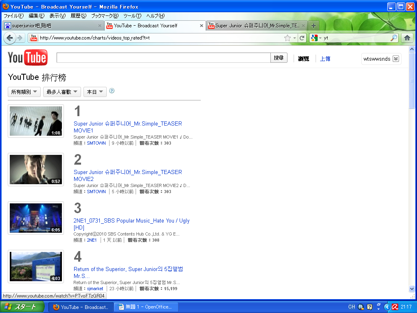The width and height of the screenshot is (417, 313).
Task: Open the ツール(T) menu
Action: pos(132,16)
